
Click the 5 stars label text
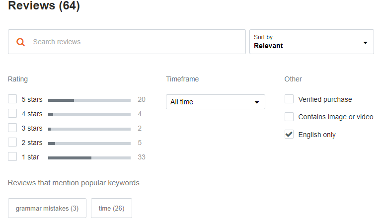tap(32, 99)
